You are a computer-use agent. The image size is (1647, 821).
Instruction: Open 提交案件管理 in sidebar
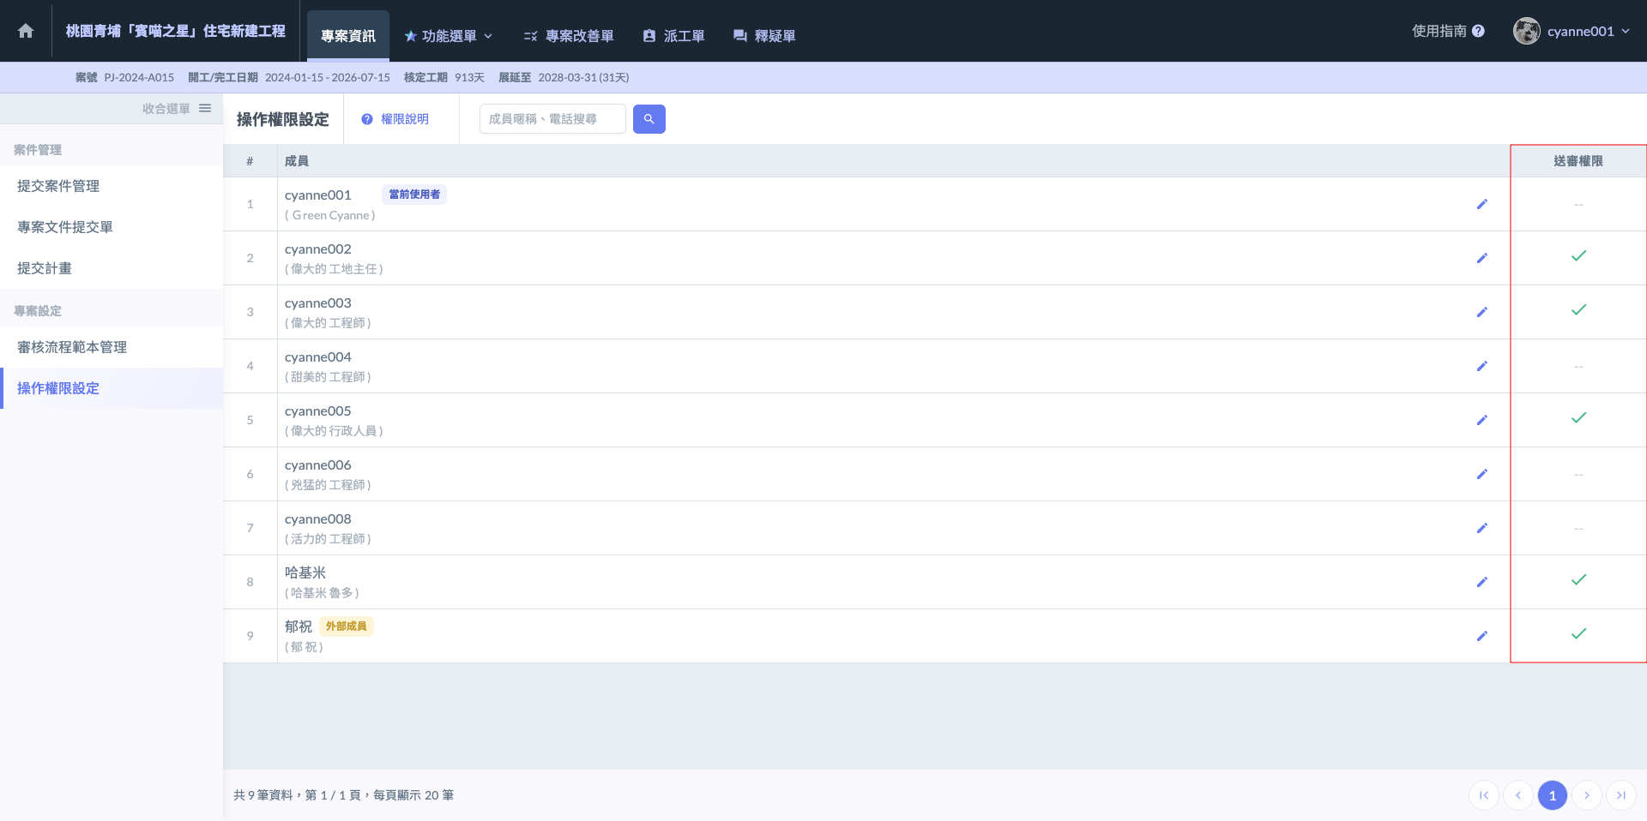112,186
